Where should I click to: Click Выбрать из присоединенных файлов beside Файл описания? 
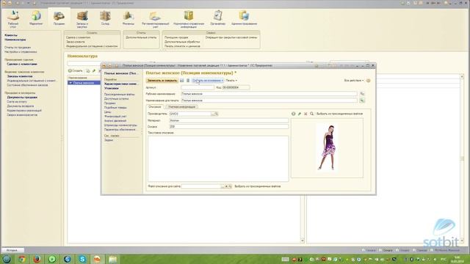point(258,186)
